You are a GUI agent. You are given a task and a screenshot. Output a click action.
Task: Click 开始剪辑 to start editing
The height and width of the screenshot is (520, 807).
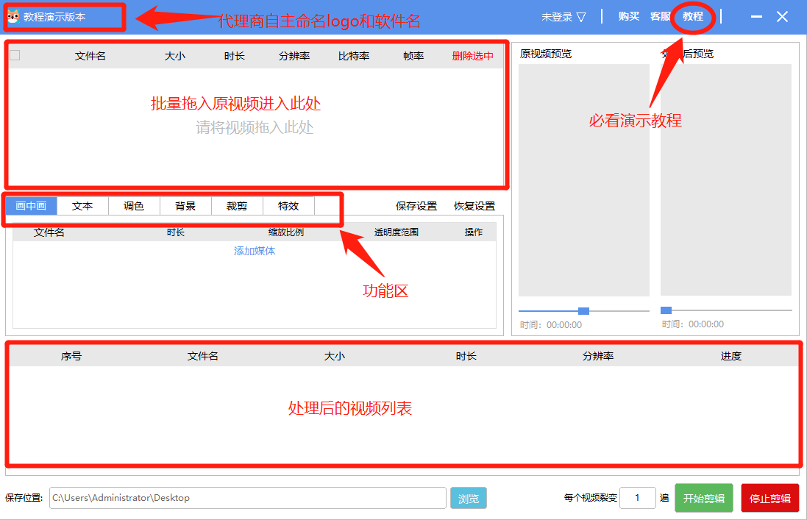pos(703,498)
